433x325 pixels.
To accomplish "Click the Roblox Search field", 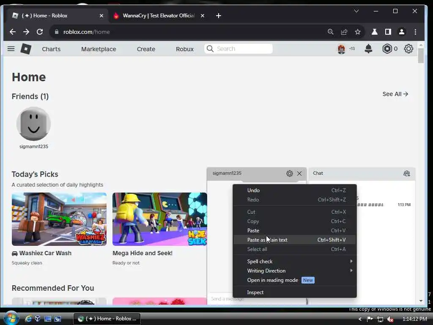I will tap(238, 49).
